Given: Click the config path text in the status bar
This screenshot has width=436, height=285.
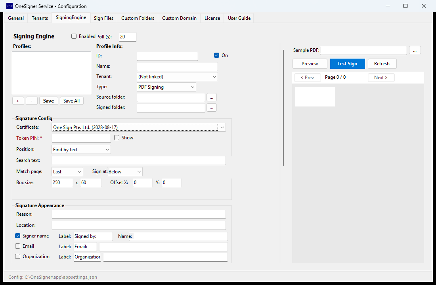Looking at the screenshot, I should [53, 277].
